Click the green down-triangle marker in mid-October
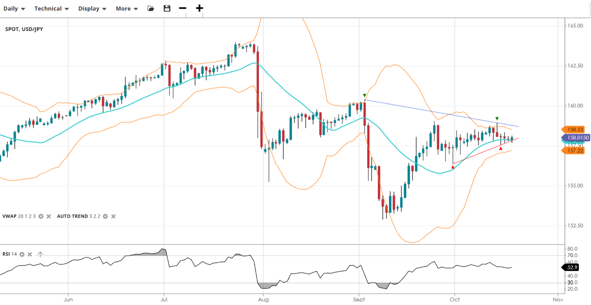The height and width of the screenshot is (305, 591). pos(497,119)
